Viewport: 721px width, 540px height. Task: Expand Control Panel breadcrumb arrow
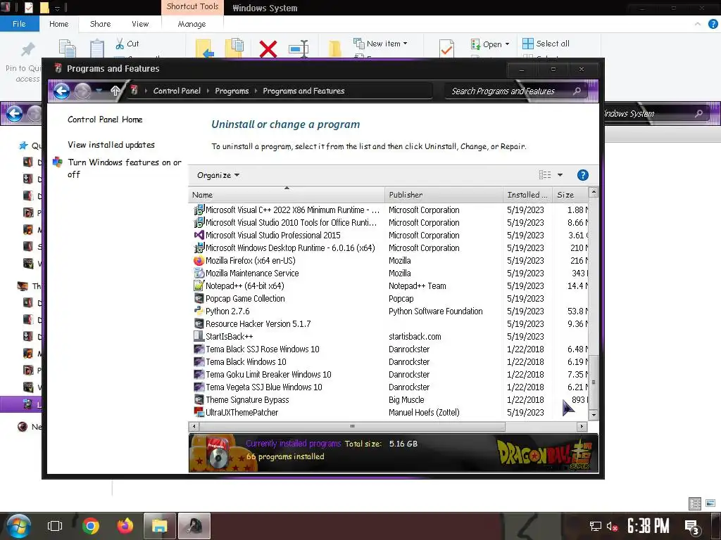[208, 91]
